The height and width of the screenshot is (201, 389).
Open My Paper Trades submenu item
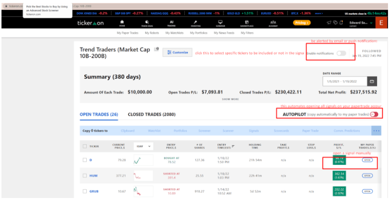[127, 33]
